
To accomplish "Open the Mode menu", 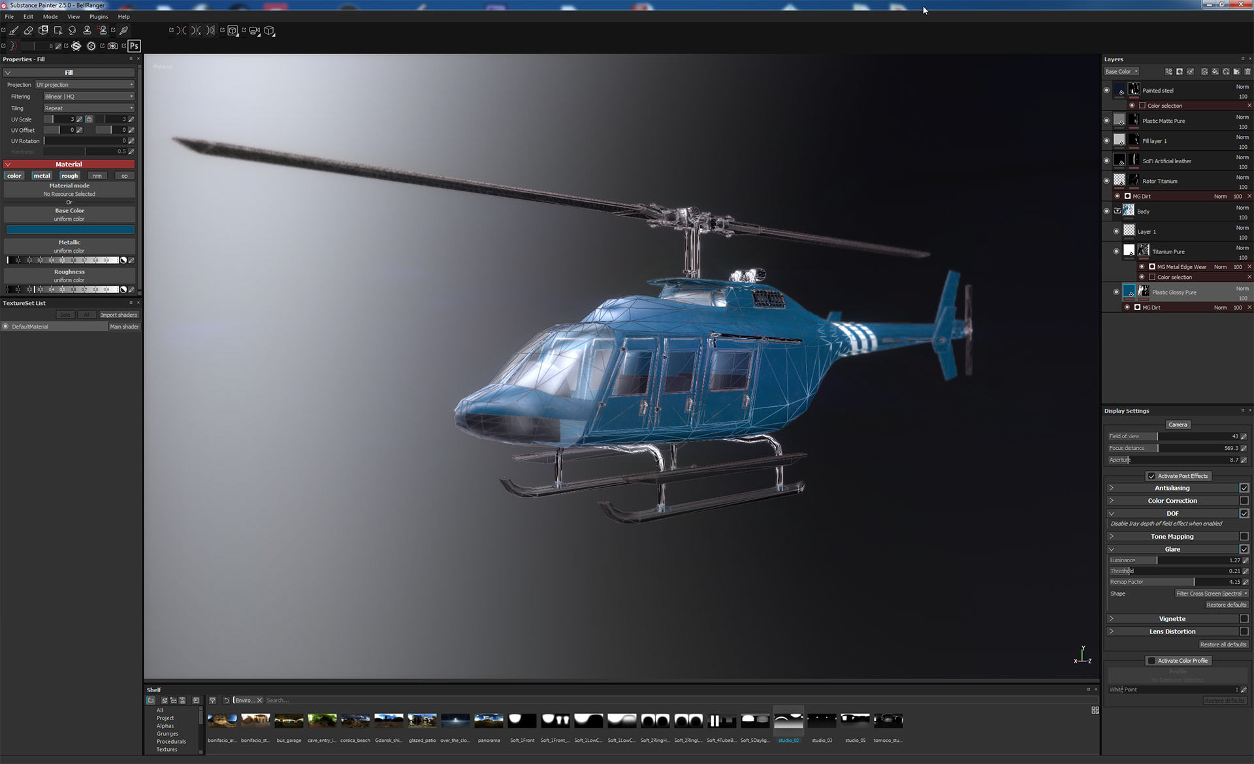I will [50, 17].
